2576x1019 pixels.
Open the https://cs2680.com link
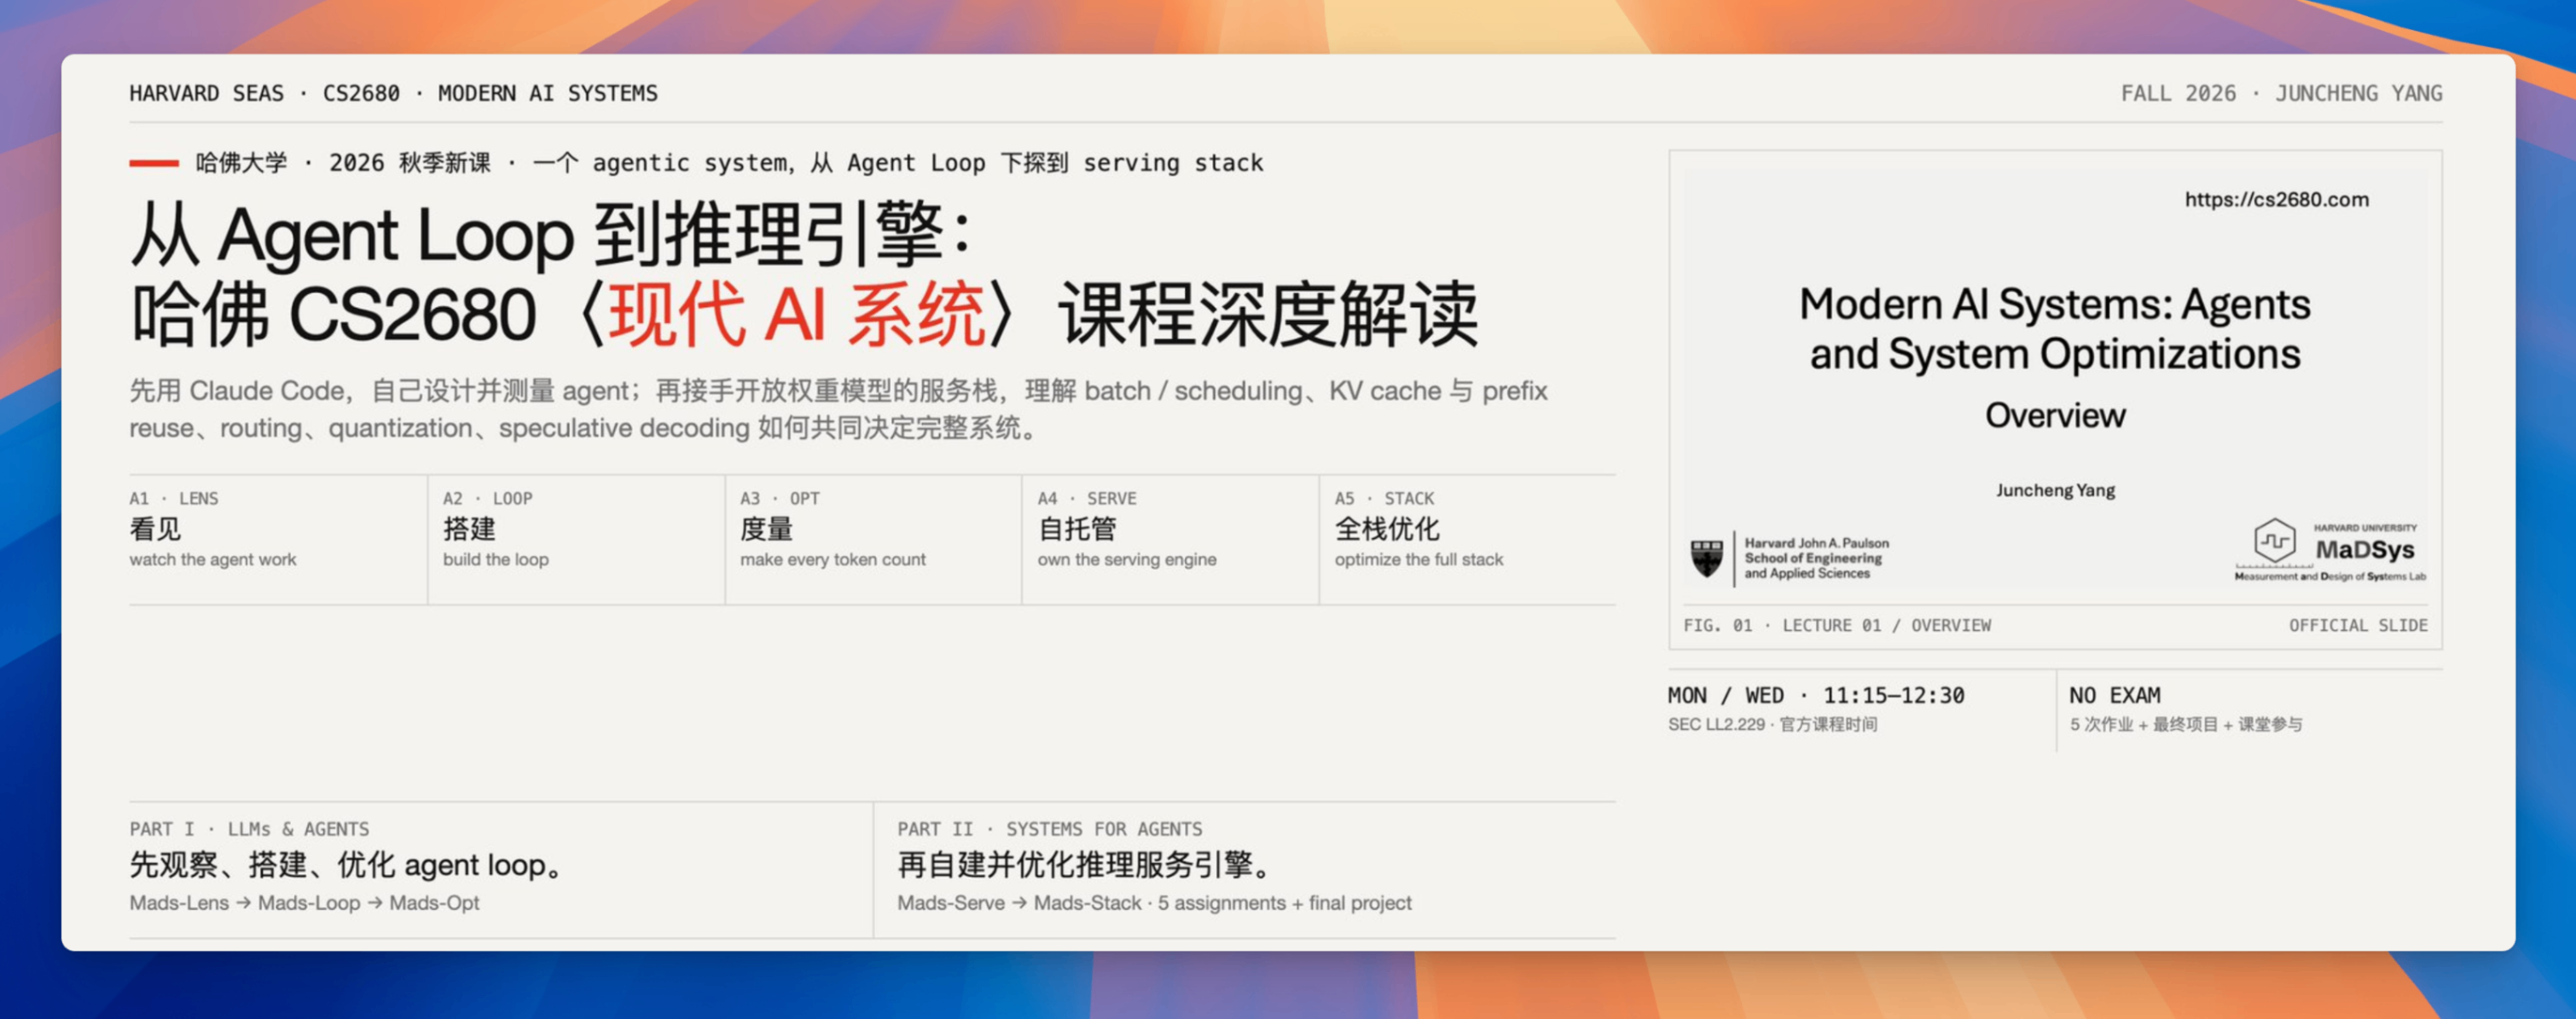pos(2276,199)
